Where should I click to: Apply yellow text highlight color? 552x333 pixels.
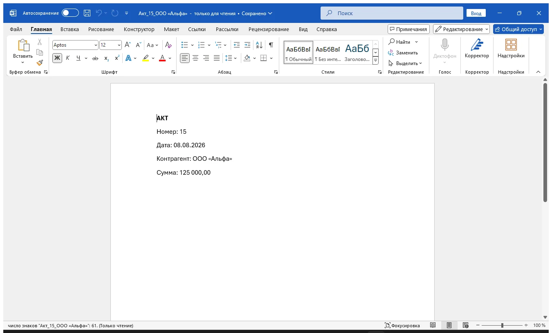pyautogui.click(x=146, y=58)
